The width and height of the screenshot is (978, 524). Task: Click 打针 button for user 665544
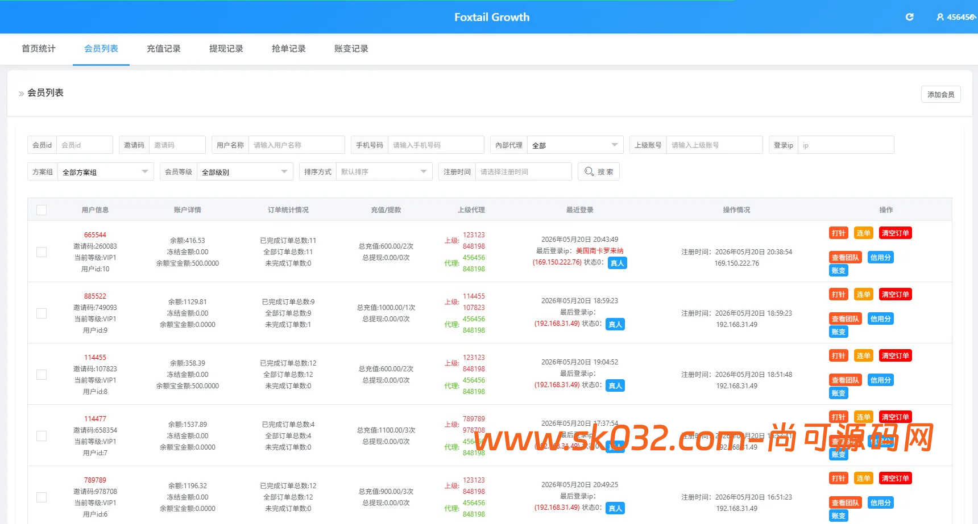pos(838,233)
